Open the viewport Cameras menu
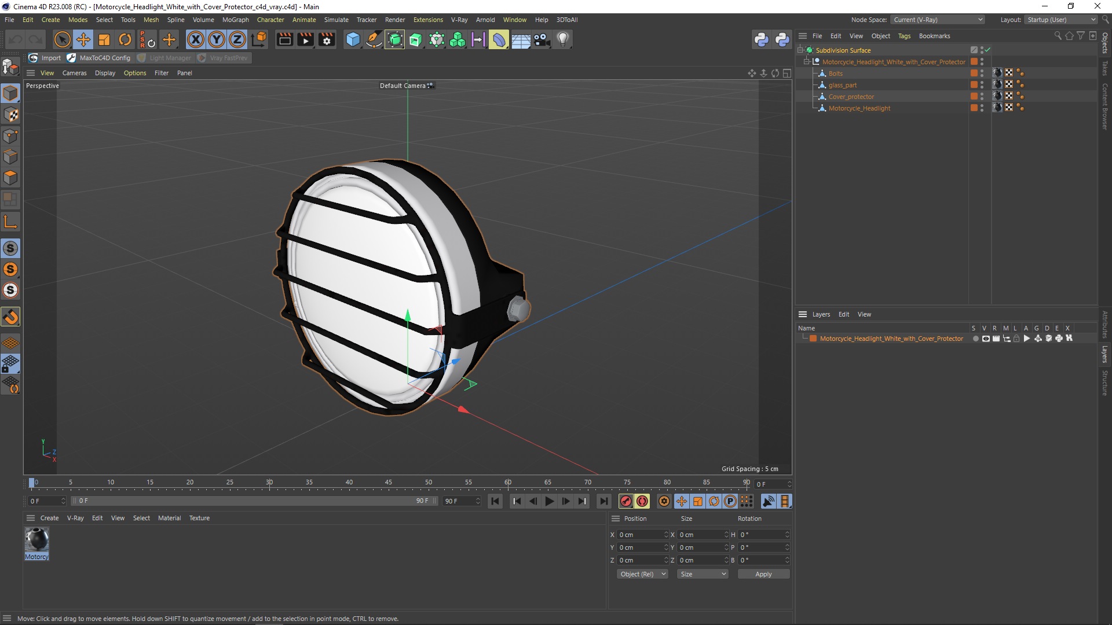 click(74, 73)
